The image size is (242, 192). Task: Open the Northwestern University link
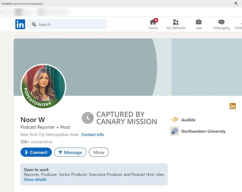(203, 131)
